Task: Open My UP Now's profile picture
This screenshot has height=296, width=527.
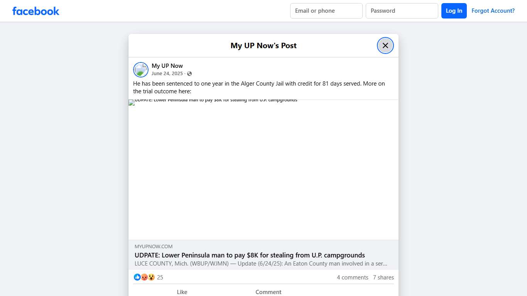Action: coord(140,69)
